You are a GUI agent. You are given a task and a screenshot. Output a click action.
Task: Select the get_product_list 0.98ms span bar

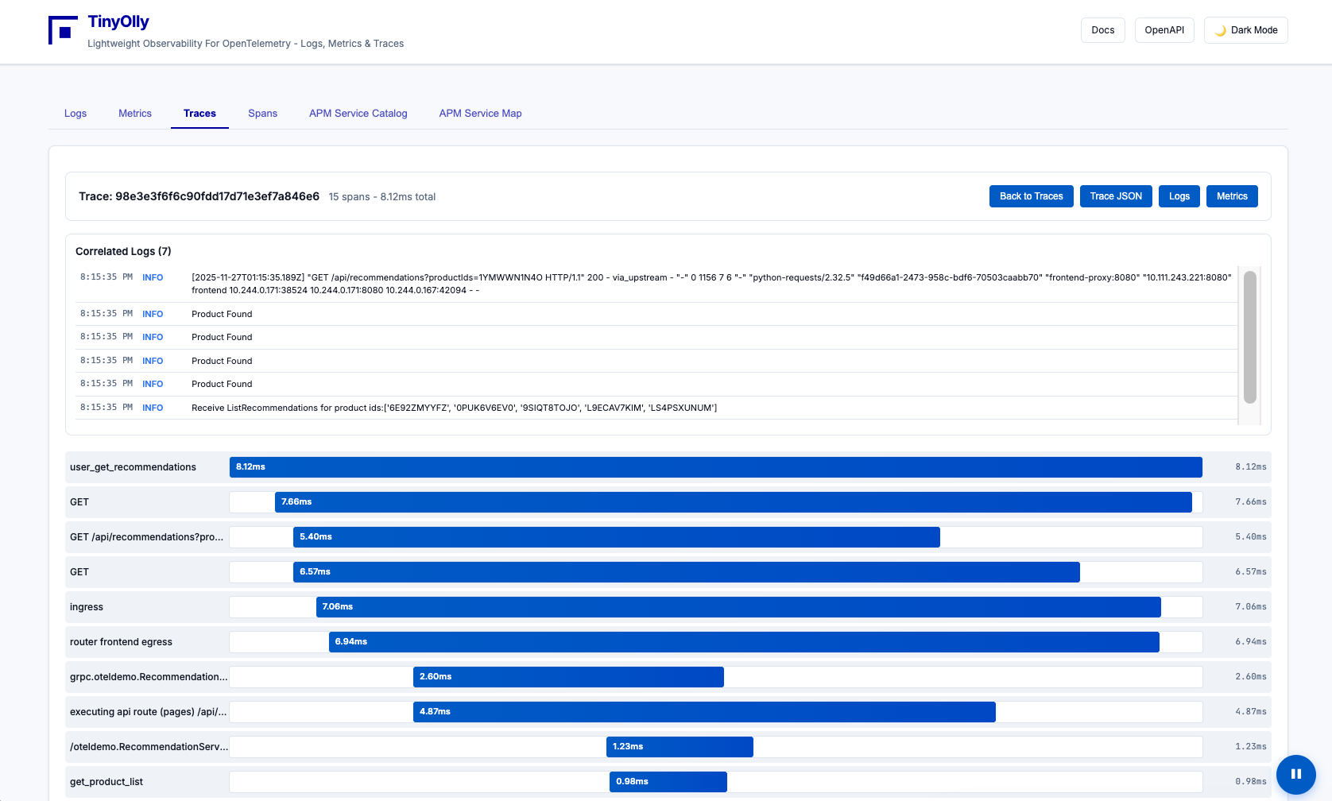(x=668, y=782)
